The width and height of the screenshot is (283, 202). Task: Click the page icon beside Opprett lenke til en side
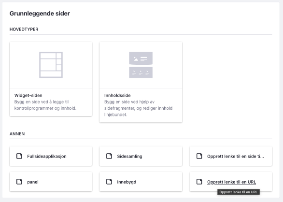point(199,156)
